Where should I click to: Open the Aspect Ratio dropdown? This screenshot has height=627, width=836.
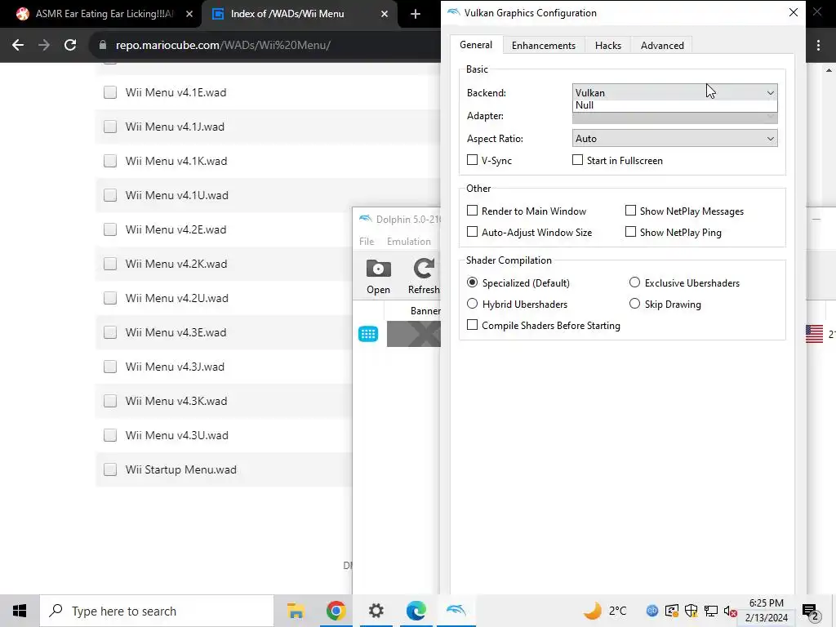tap(674, 139)
